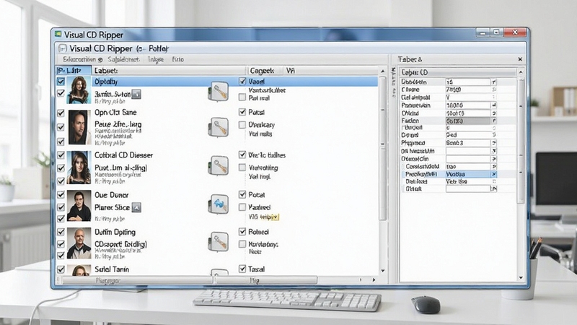Open the dropdown arrow of the value 16 row
The image size is (577, 325).
pos(494,82)
